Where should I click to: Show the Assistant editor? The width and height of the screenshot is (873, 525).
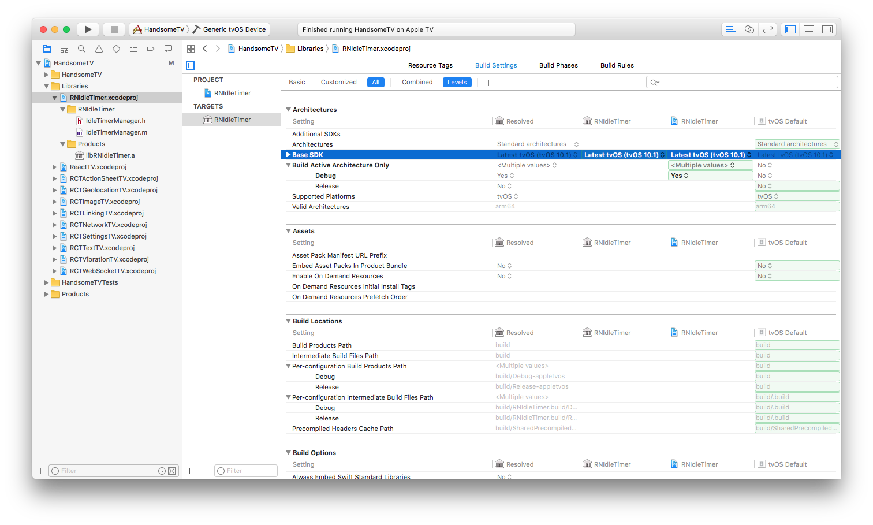749,29
